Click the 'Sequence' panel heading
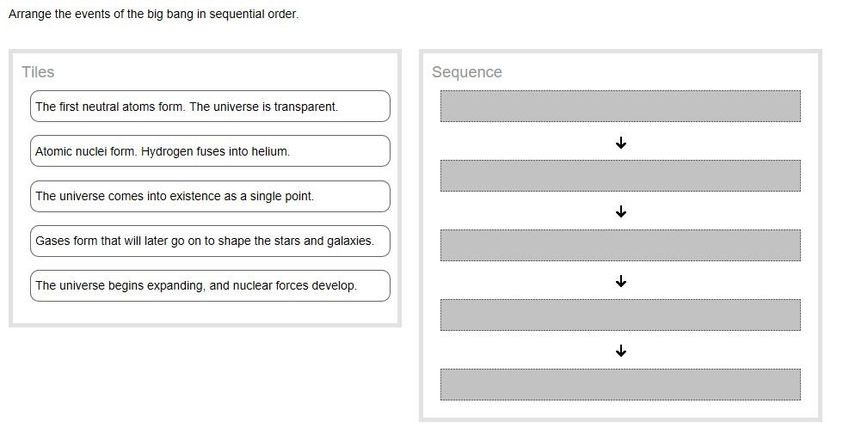843x434 pixels. tap(467, 72)
